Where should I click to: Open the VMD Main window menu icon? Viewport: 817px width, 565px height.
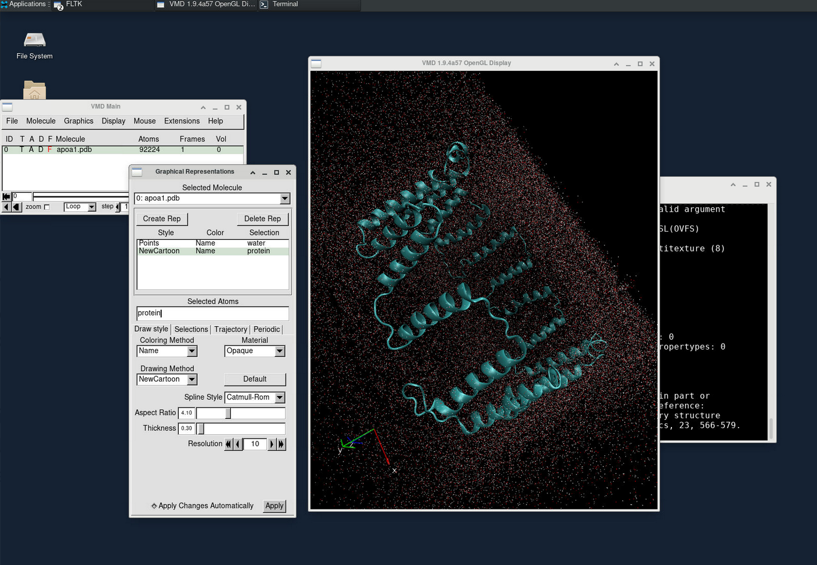7,107
